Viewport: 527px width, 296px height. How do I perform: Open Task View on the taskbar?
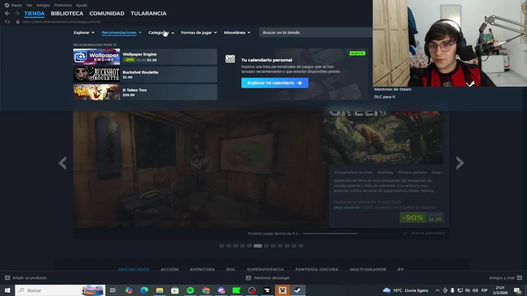tap(113, 290)
